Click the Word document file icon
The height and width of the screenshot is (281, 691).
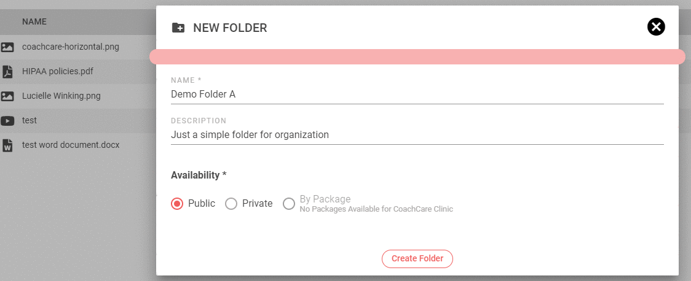7,145
